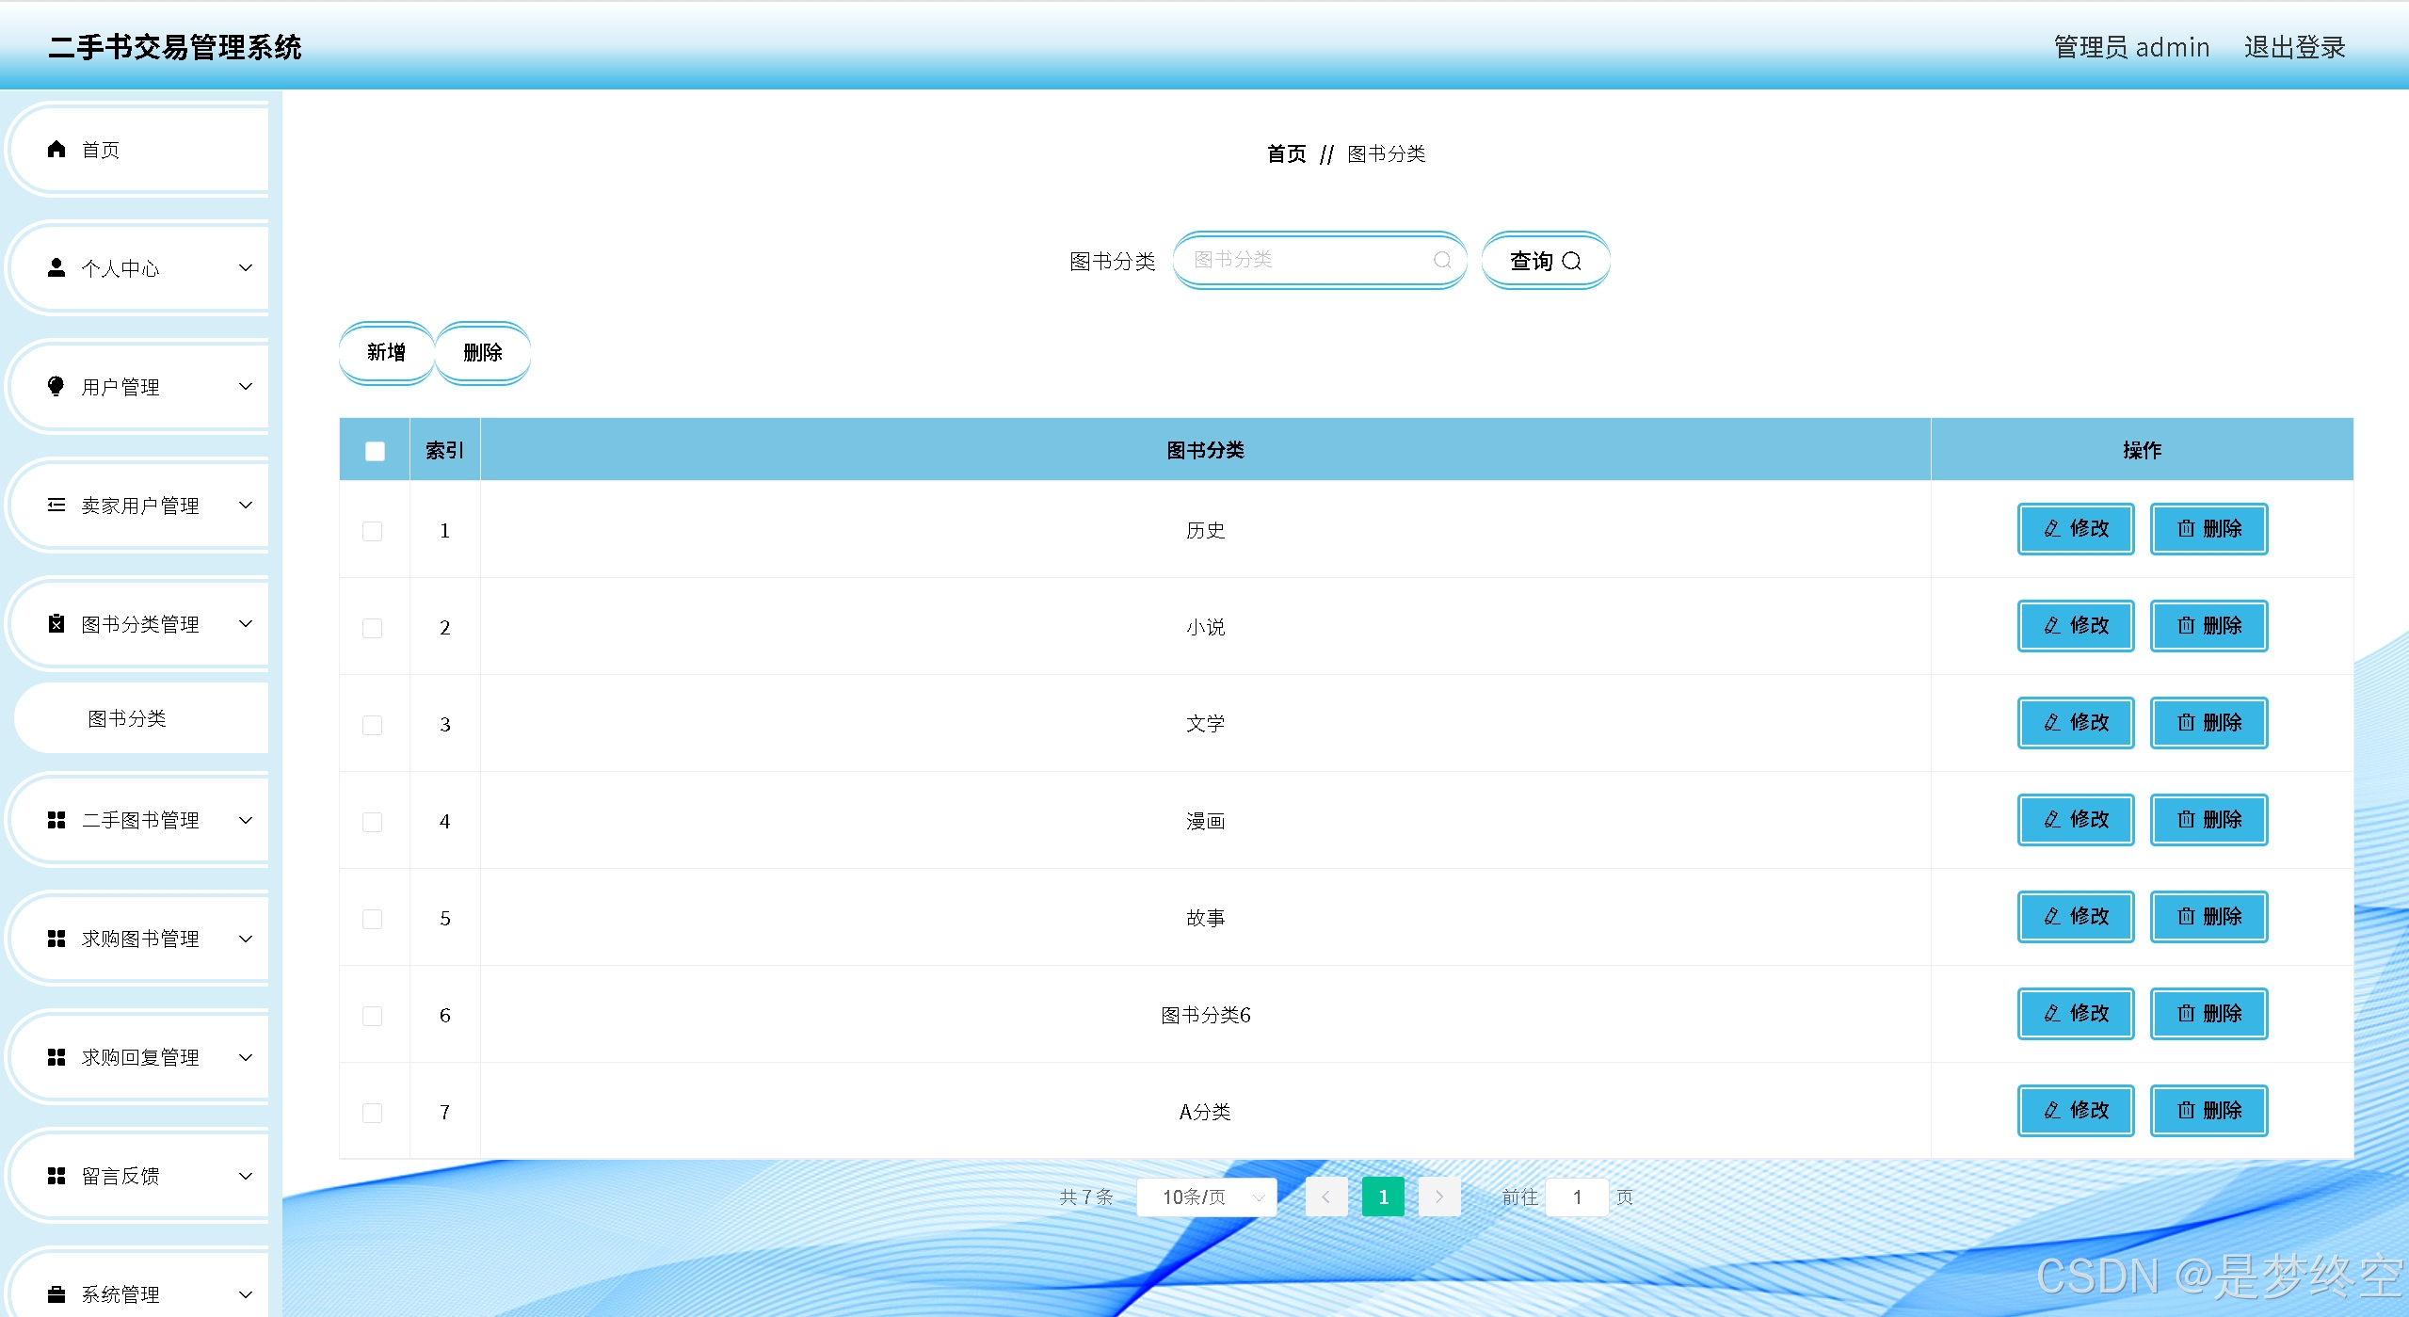The image size is (2409, 1317).
Task: Click the trash icon in 漫画 row
Action: [x=2186, y=820]
